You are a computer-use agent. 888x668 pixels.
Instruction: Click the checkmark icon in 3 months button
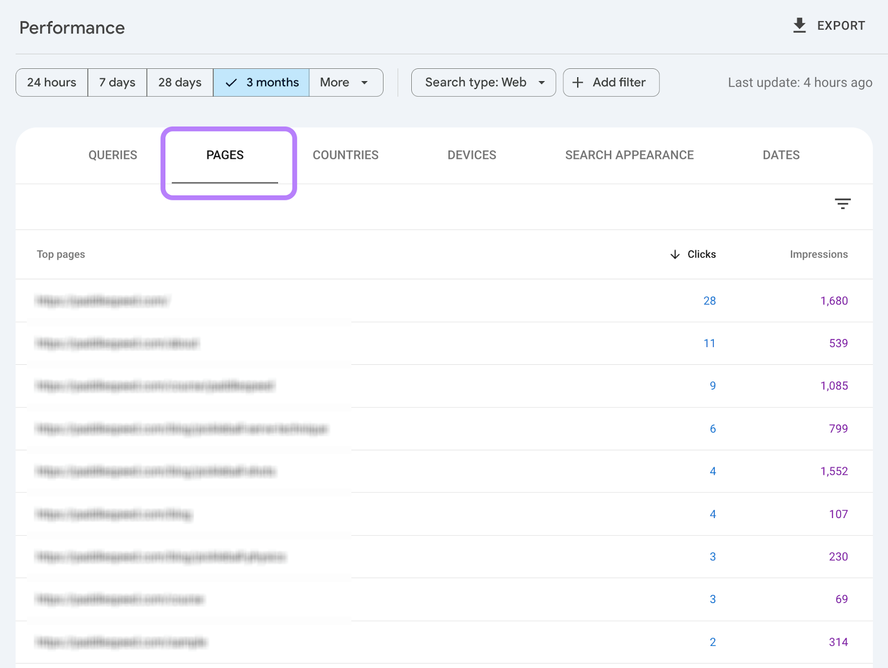point(231,82)
